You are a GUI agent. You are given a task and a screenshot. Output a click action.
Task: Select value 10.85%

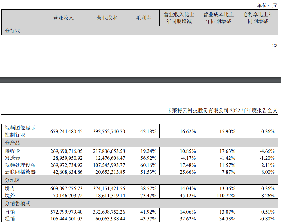[x=188, y=151]
